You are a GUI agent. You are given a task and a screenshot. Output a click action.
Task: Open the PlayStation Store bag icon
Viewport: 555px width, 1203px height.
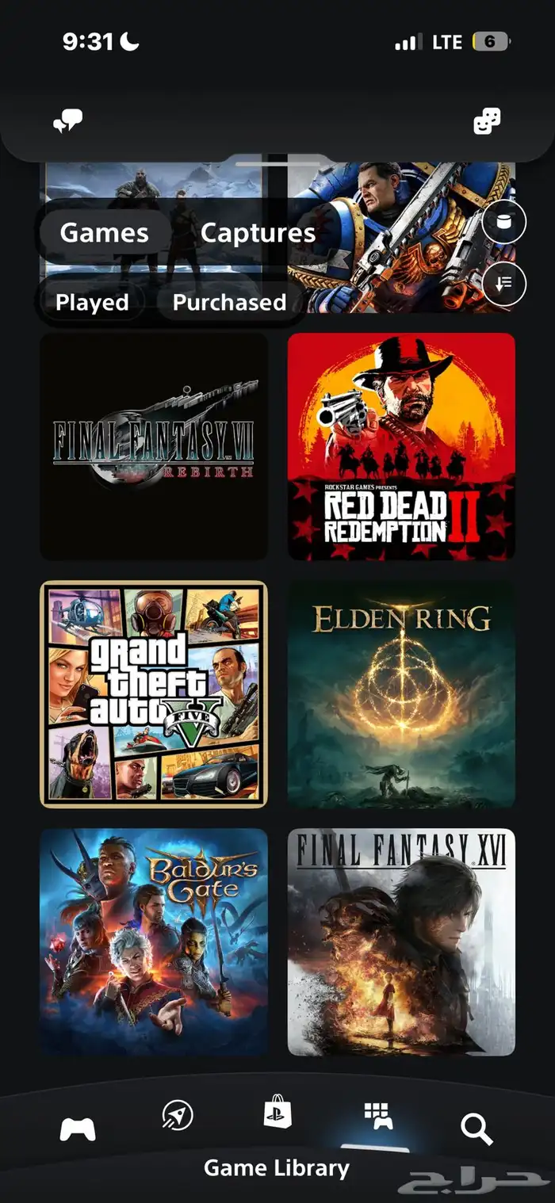click(277, 1113)
